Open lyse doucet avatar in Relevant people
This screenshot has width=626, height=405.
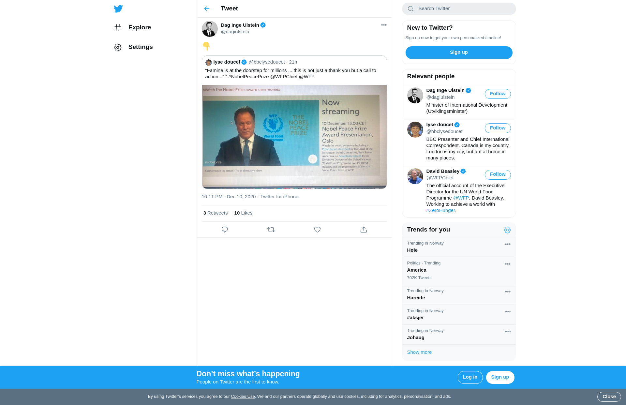tap(415, 130)
